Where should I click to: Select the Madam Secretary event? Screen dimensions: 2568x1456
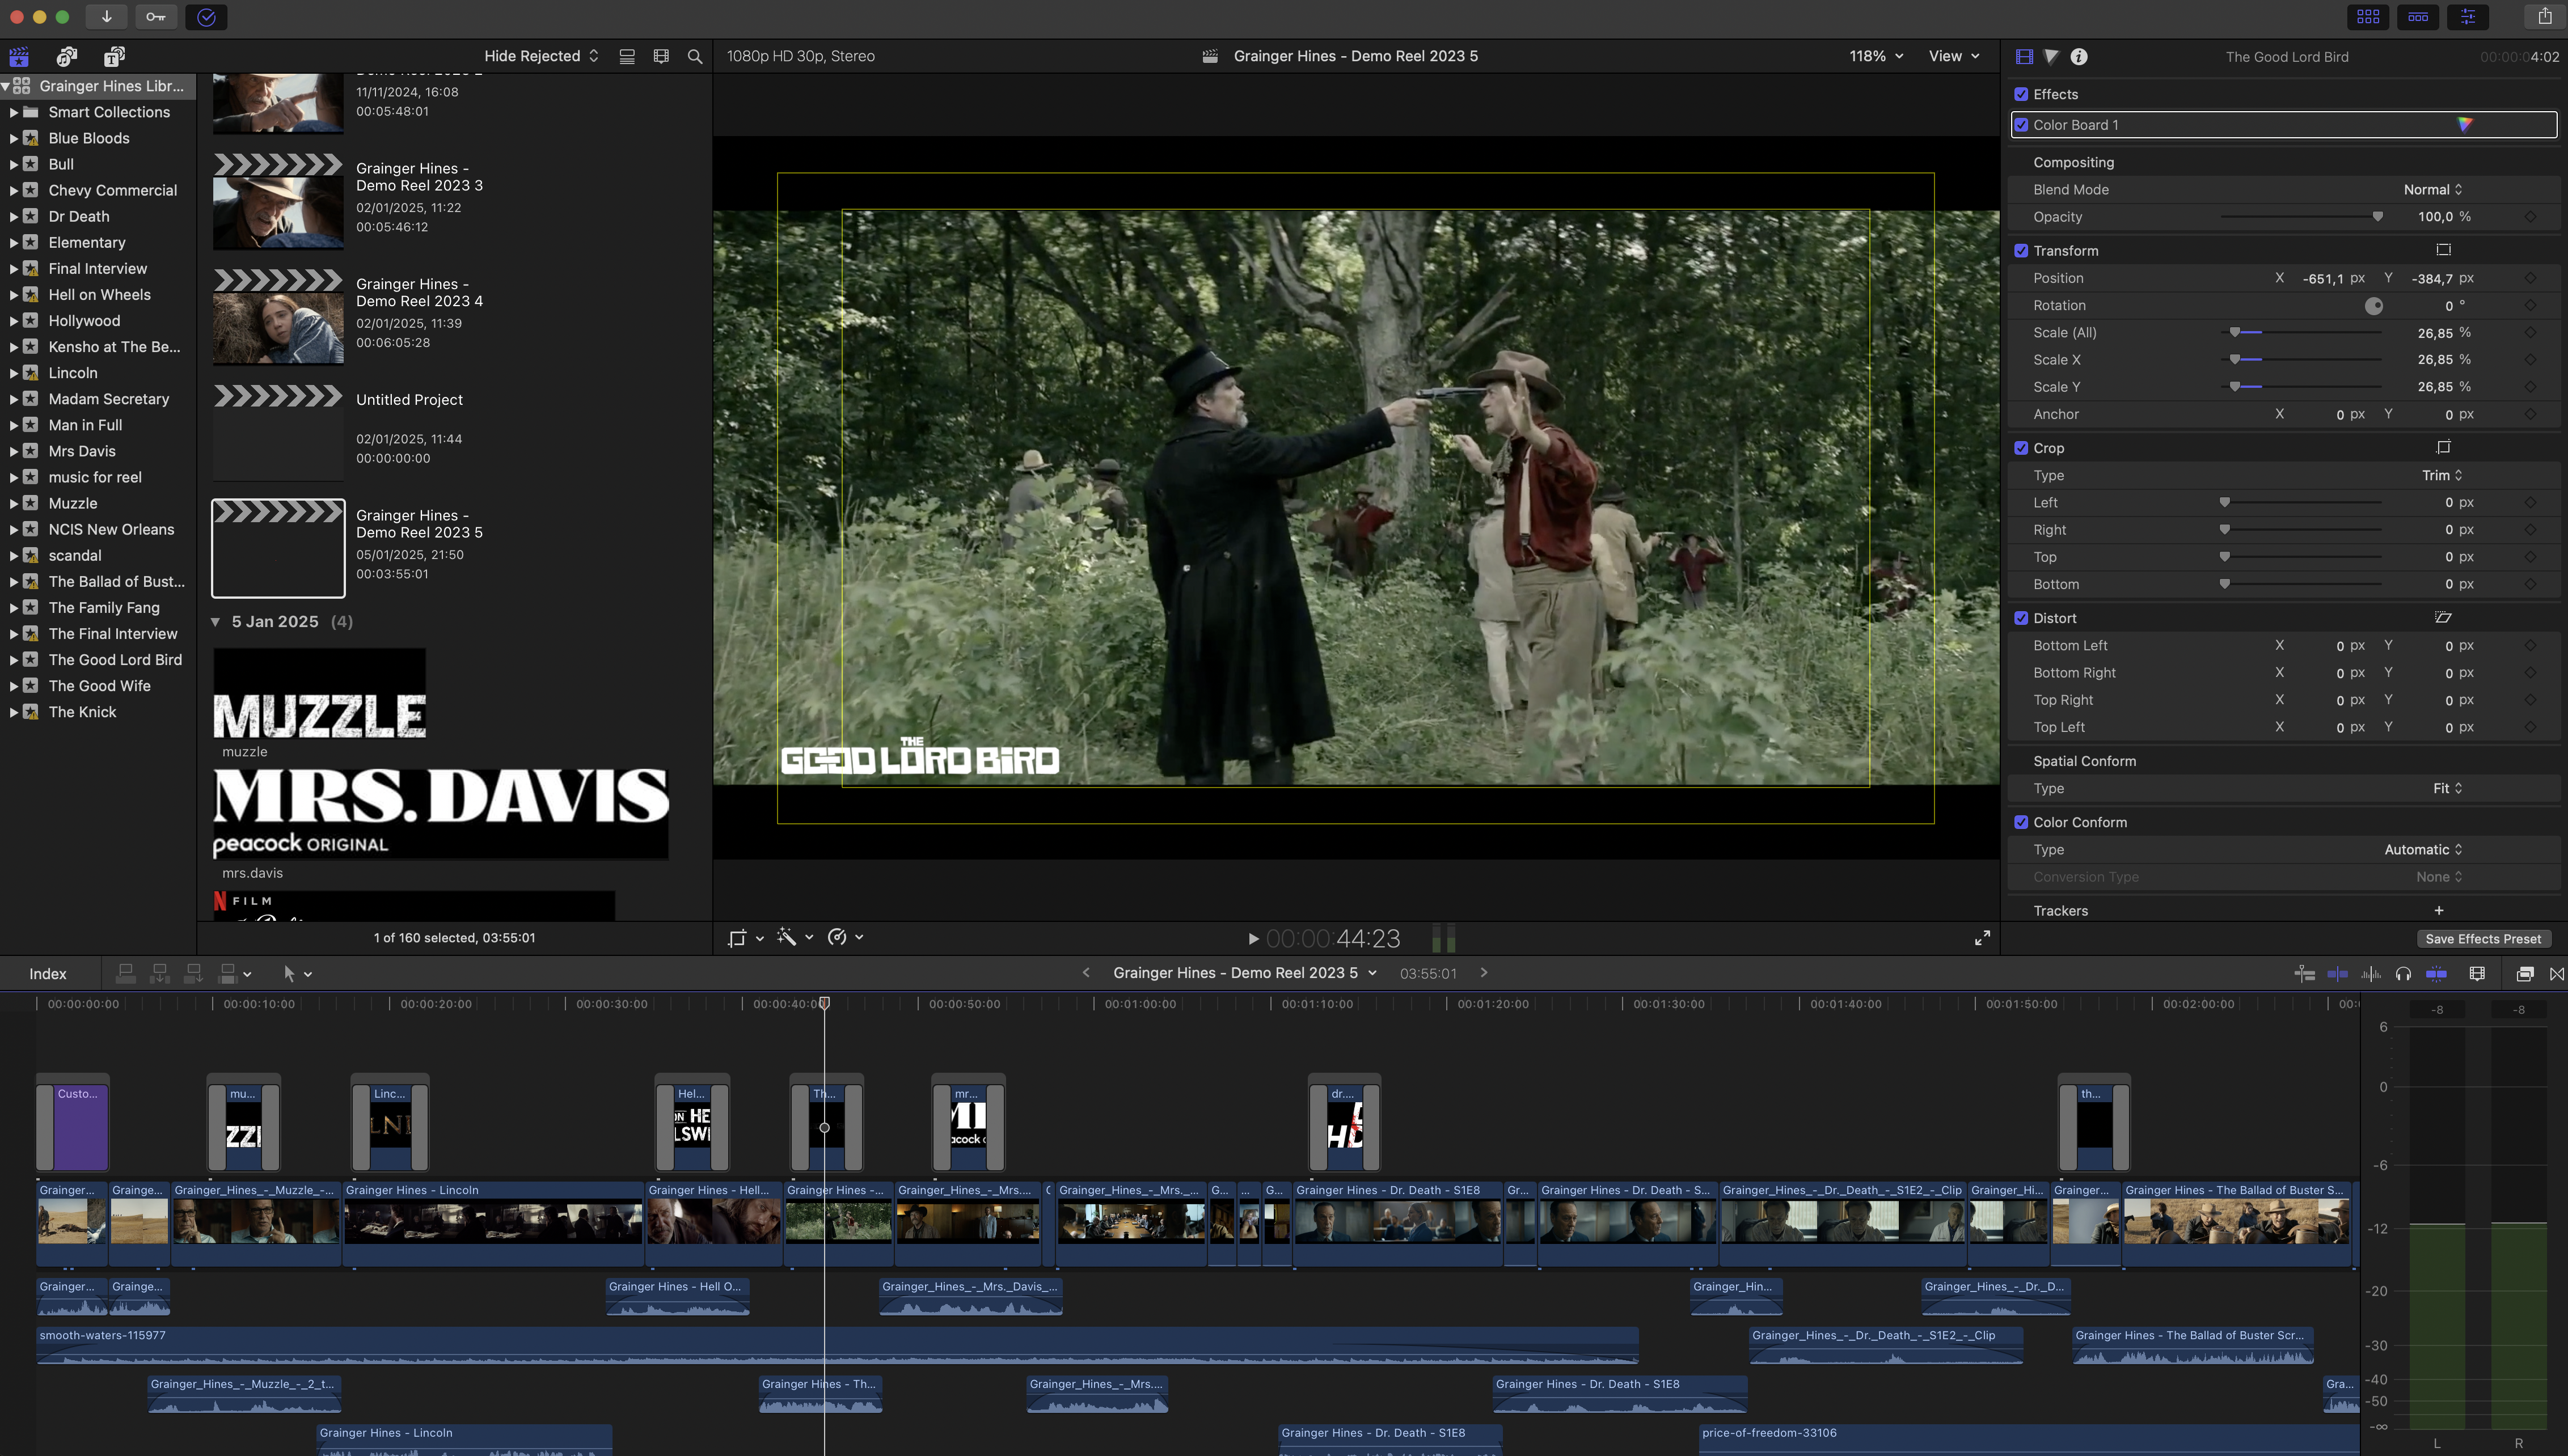pyautogui.click(x=108, y=399)
